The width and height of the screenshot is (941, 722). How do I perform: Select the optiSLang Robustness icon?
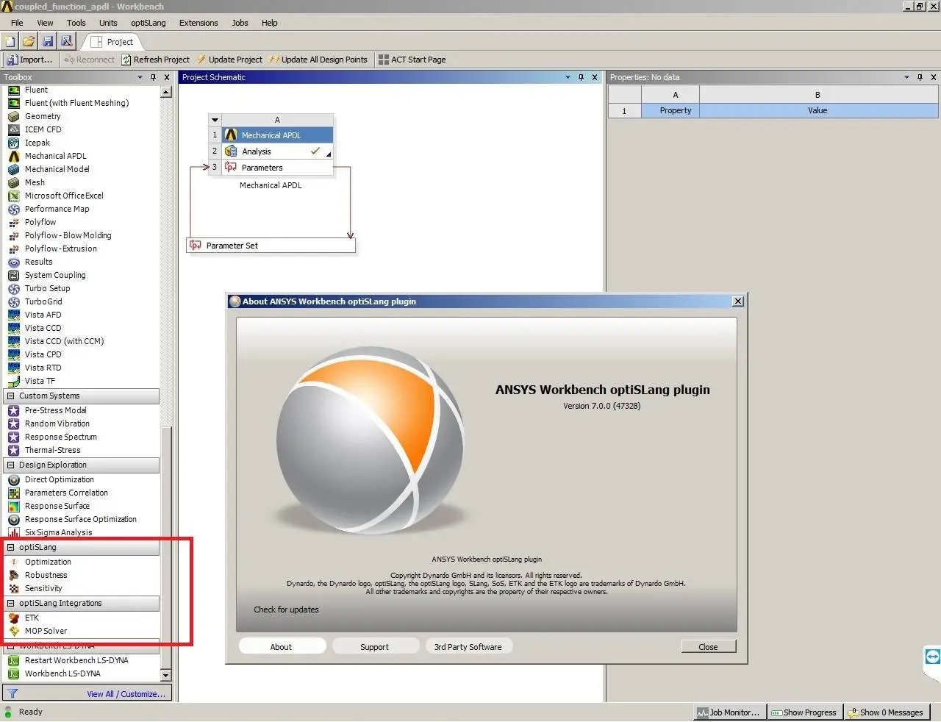coord(14,575)
